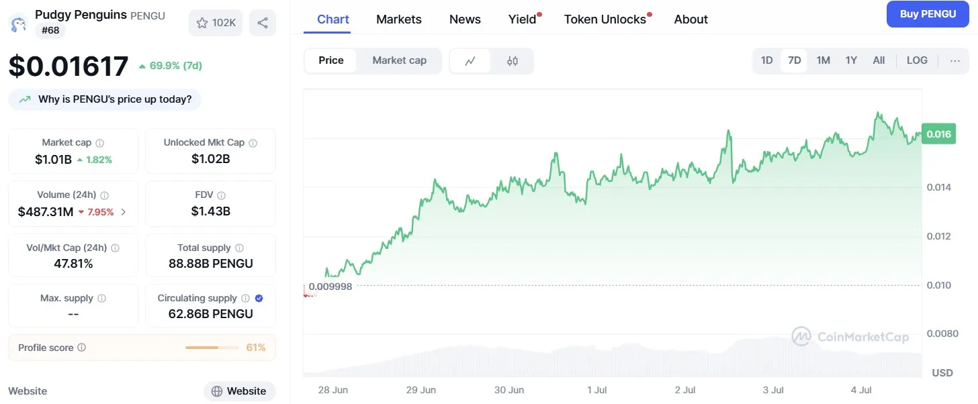Open the Markets tab
Screen dimensions: 978x404
[x=399, y=19]
